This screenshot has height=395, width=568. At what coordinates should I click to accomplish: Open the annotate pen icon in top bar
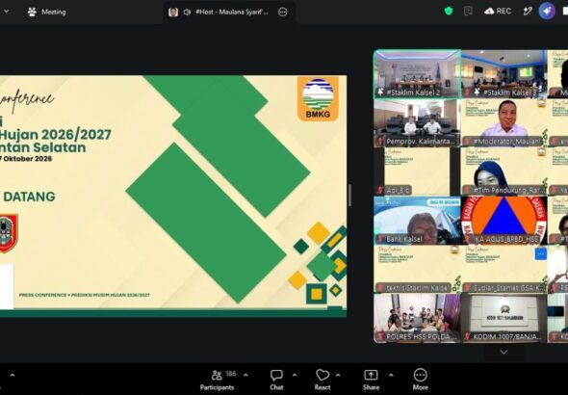528,12
